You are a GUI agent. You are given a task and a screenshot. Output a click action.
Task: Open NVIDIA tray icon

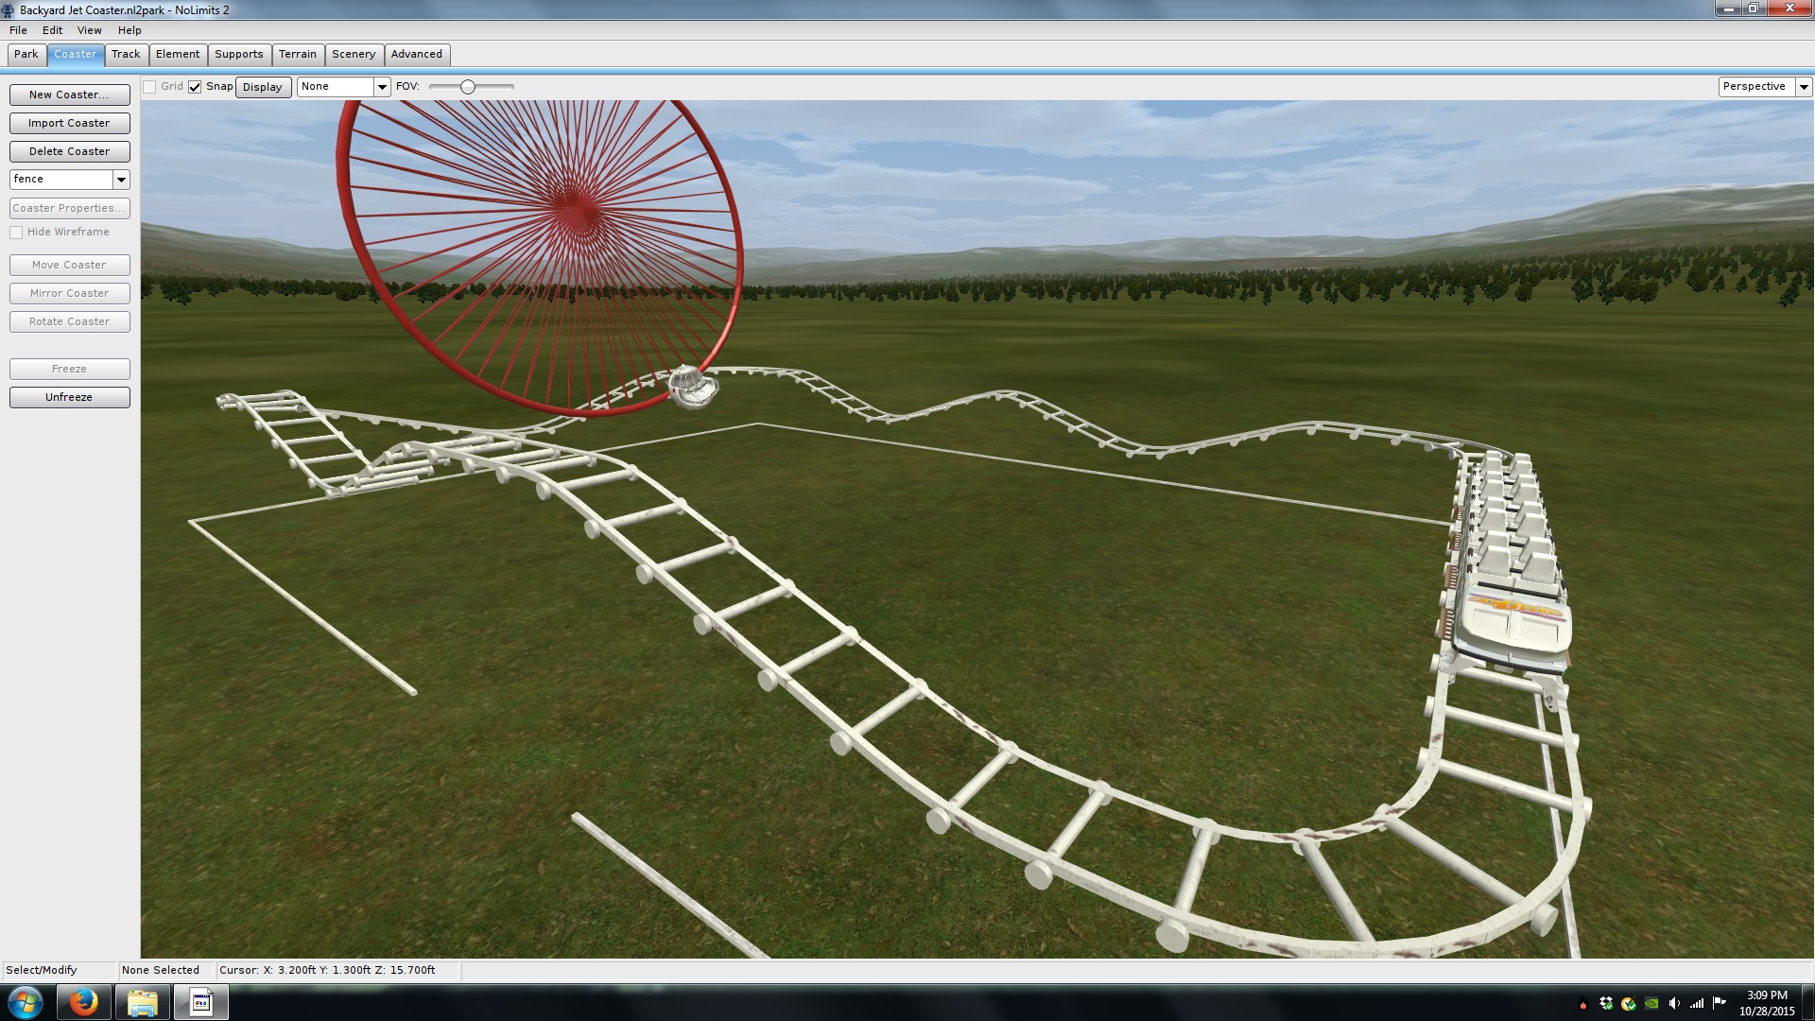click(x=1651, y=1003)
